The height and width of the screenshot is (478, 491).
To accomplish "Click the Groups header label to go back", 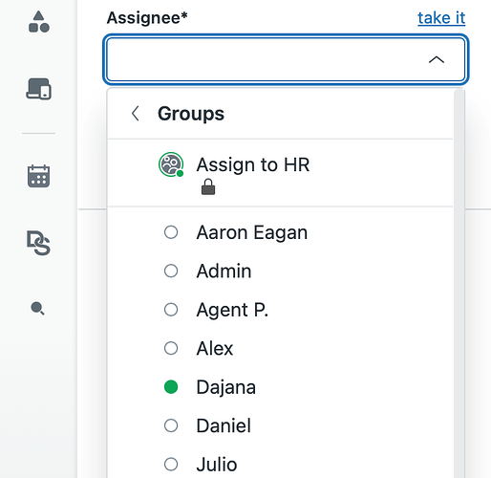I will (x=191, y=114).
